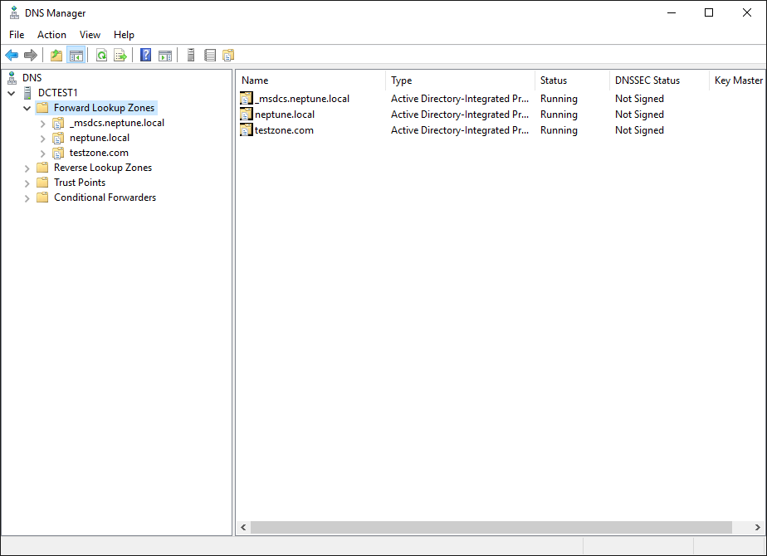Open Help using the question mark icon
Screen dimensions: 767x556
[146, 56]
